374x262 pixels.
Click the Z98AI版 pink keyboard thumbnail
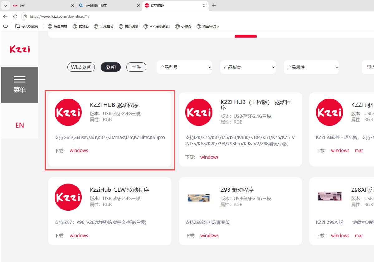(329, 196)
